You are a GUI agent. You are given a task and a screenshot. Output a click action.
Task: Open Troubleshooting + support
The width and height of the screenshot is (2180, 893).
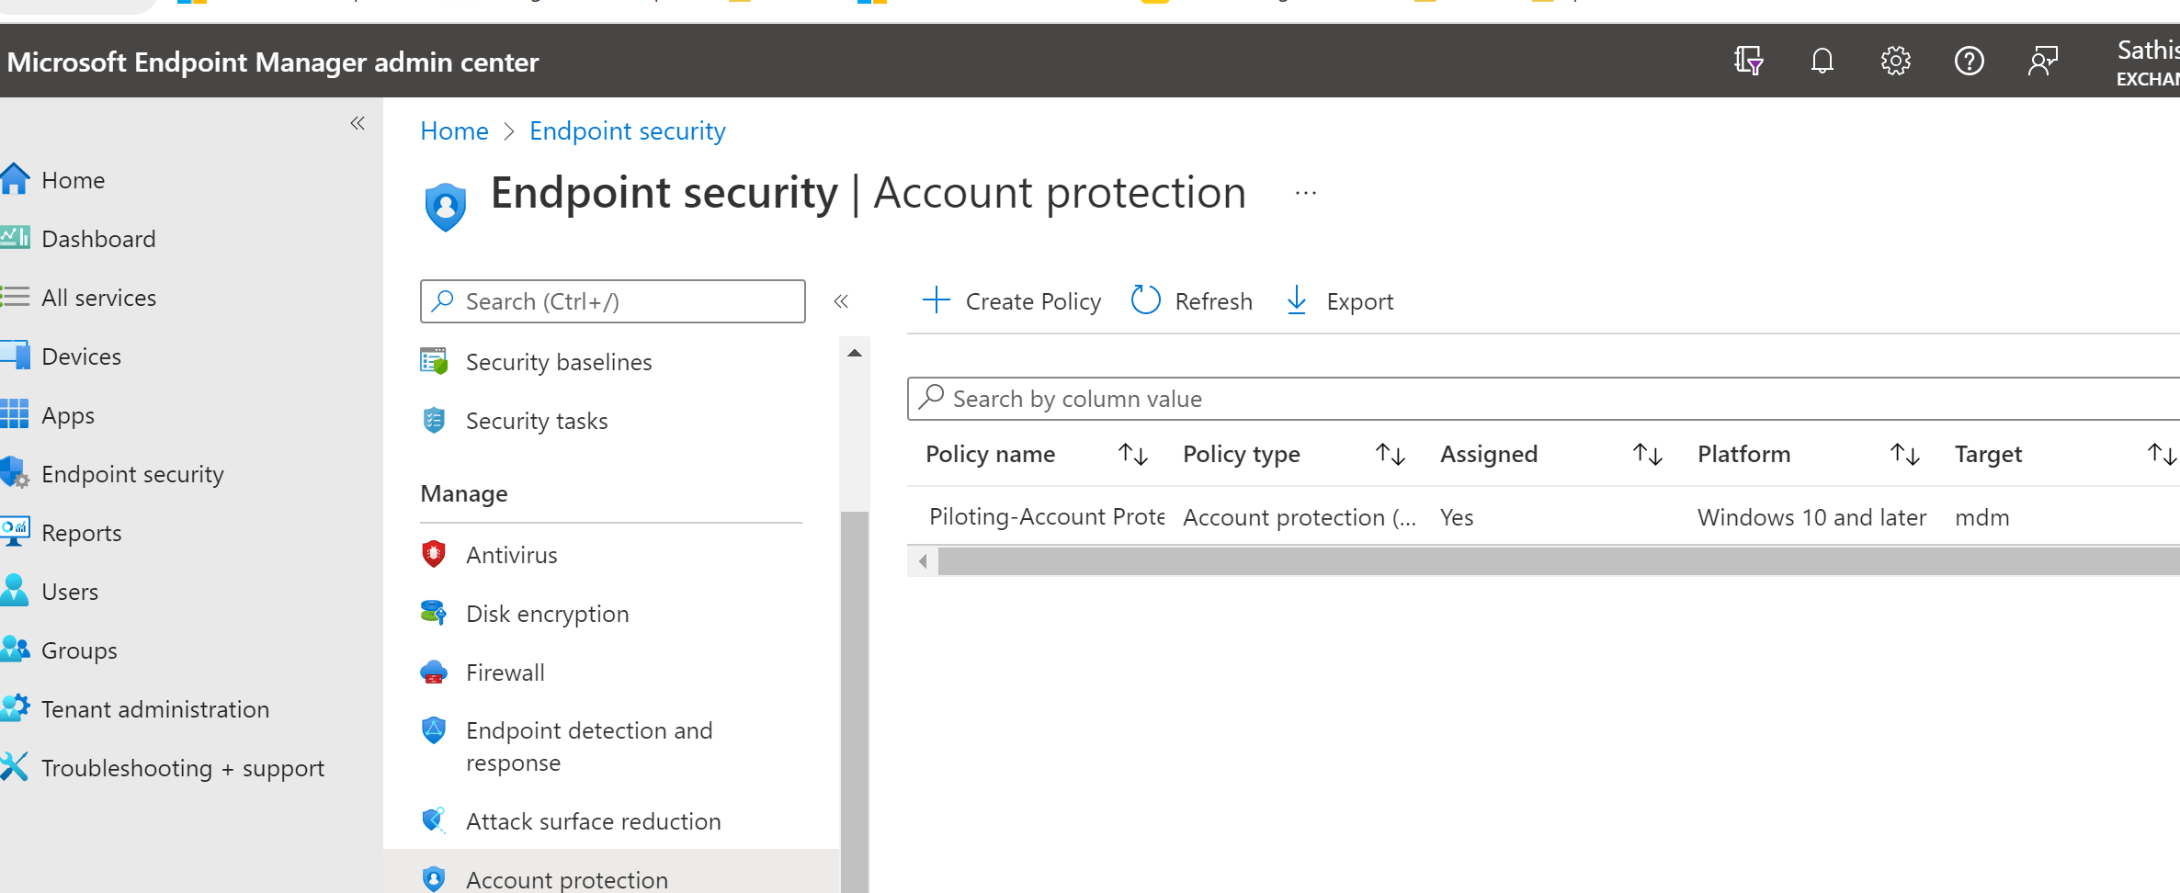point(183,767)
